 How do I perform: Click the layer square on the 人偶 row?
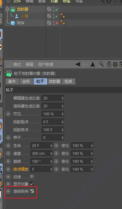coord(49,16)
